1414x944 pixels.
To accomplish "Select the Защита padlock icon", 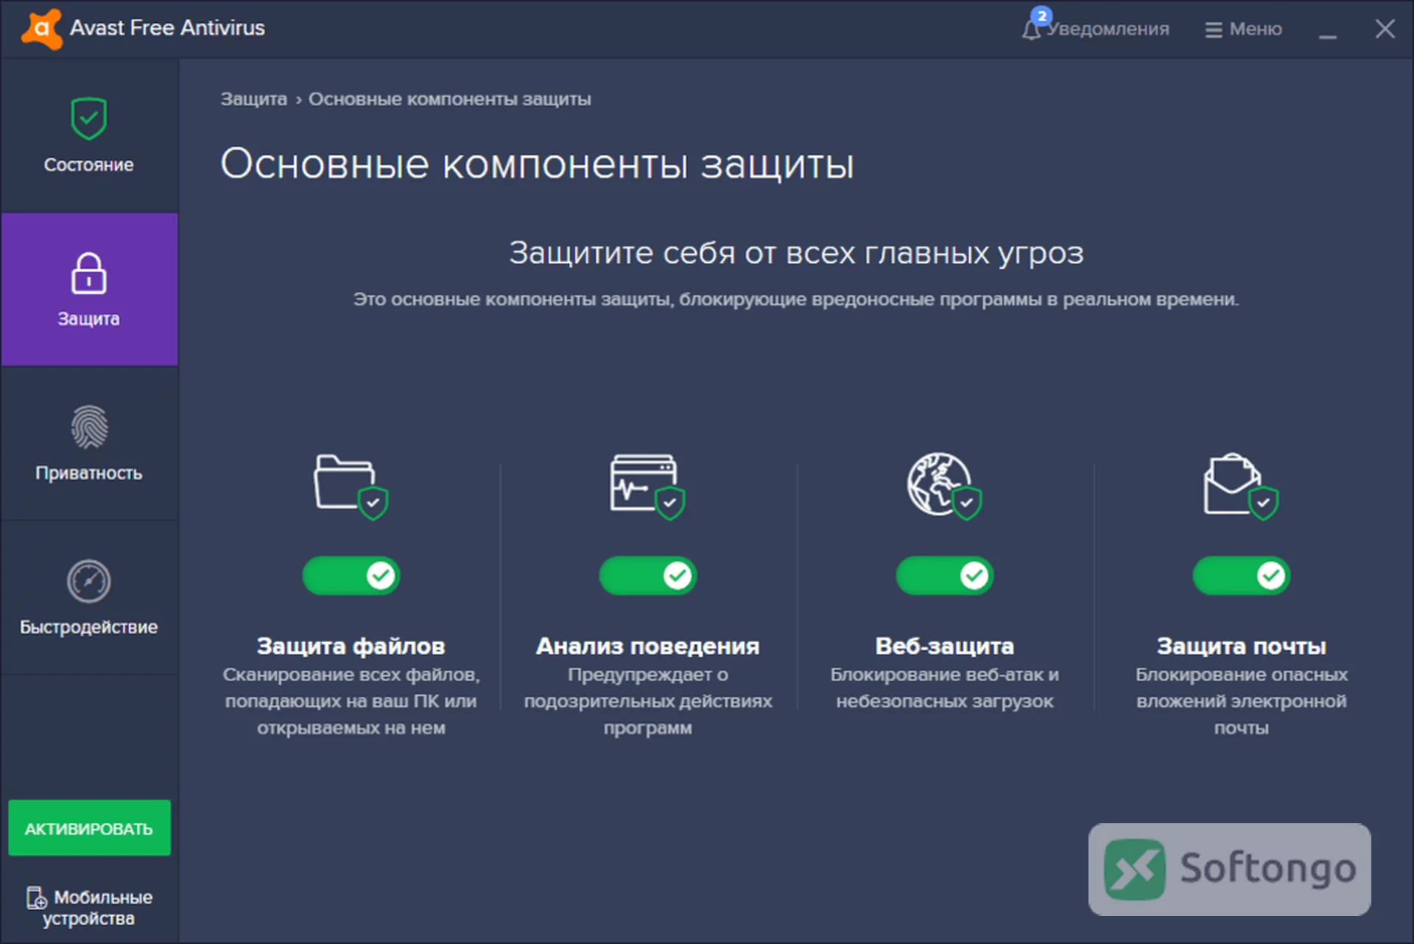I will pos(88,273).
